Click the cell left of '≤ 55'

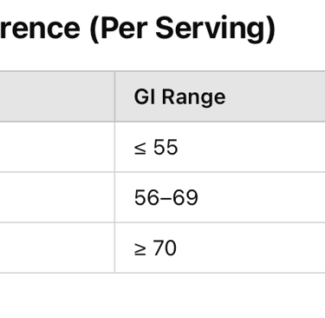click(x=57, y=147)
